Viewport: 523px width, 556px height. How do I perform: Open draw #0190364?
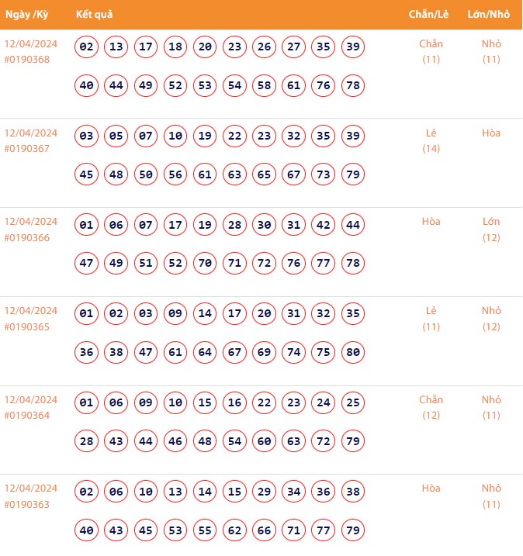tap(27, 416)
